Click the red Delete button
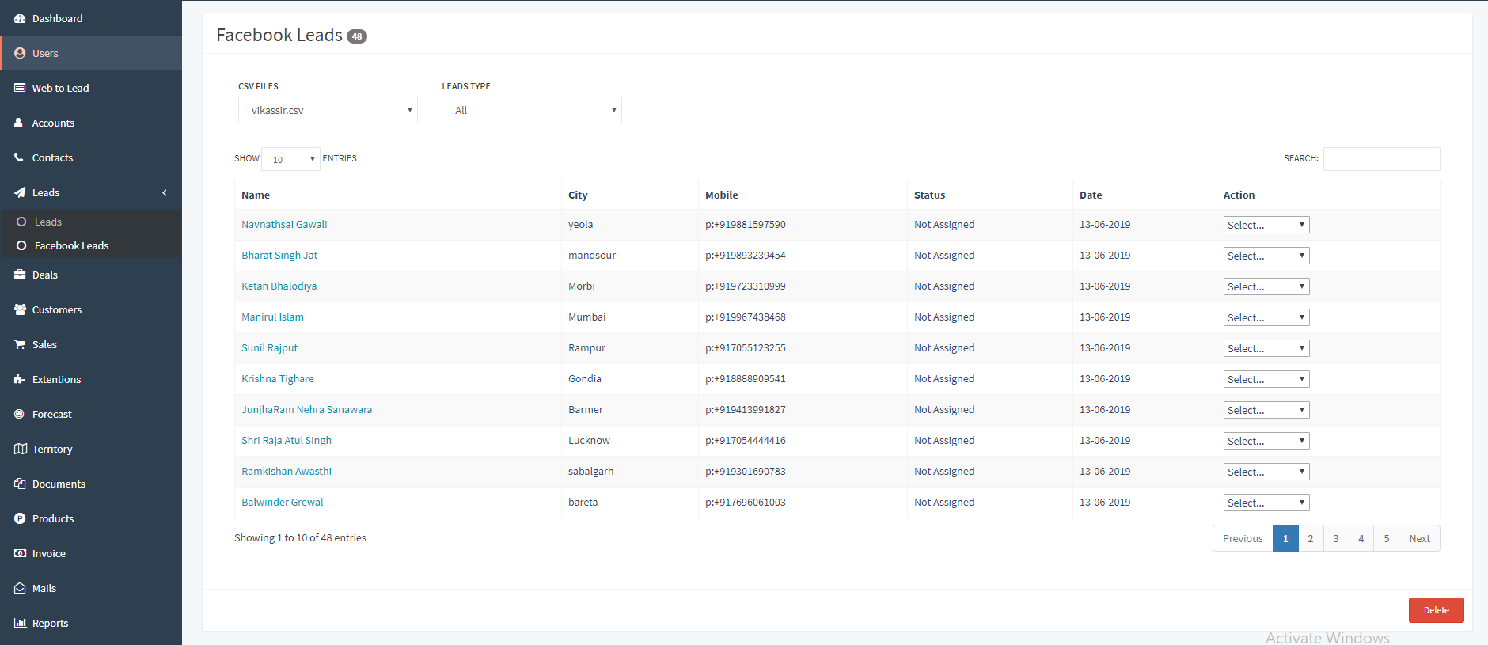This screenshot has width=1488, height=645. click(x=1436, y=610)
